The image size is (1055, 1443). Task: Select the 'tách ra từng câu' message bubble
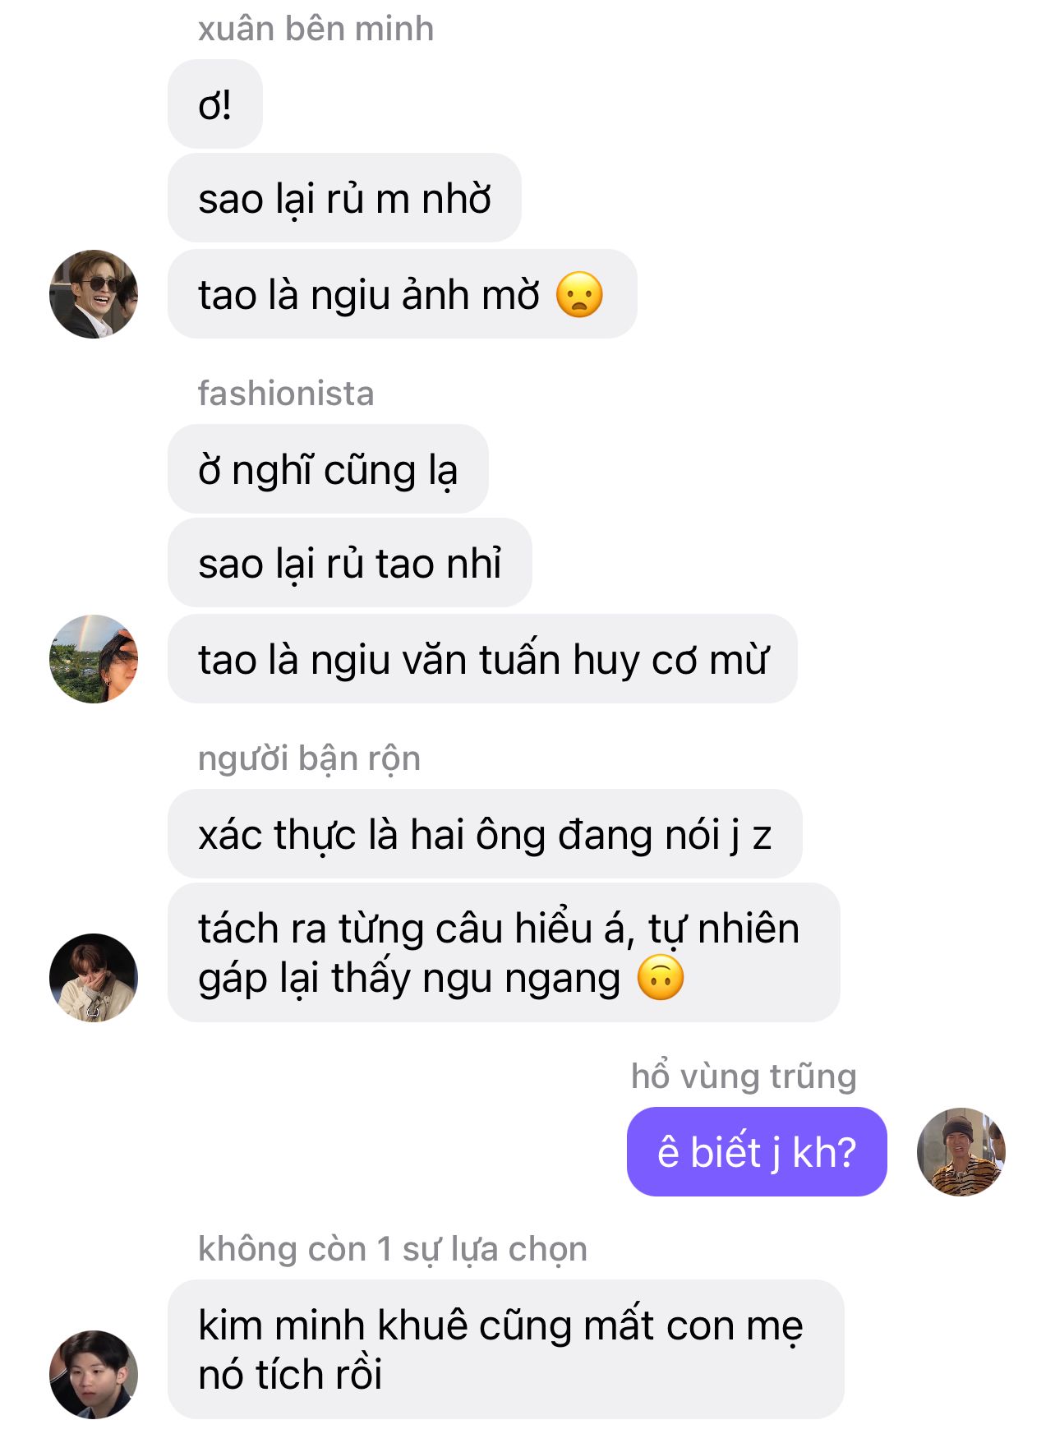pos(504,953)
